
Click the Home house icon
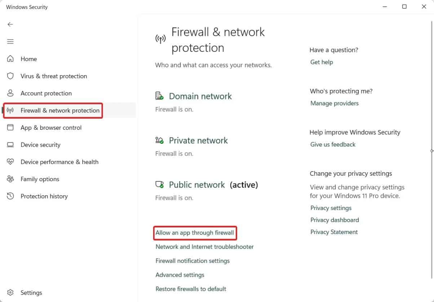10,59
